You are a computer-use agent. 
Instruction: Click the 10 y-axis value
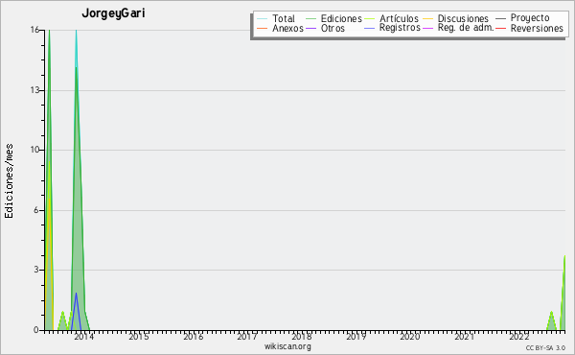(34, 150)
